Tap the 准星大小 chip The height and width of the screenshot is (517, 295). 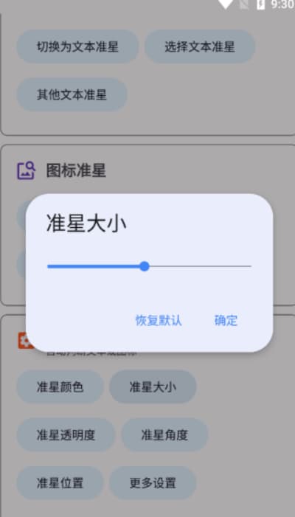click(153, 386)
